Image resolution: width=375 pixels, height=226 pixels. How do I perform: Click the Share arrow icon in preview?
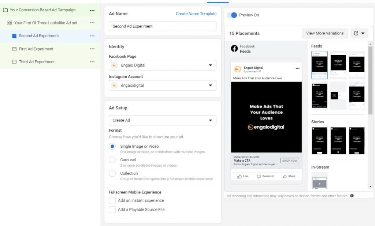[285, 176]
